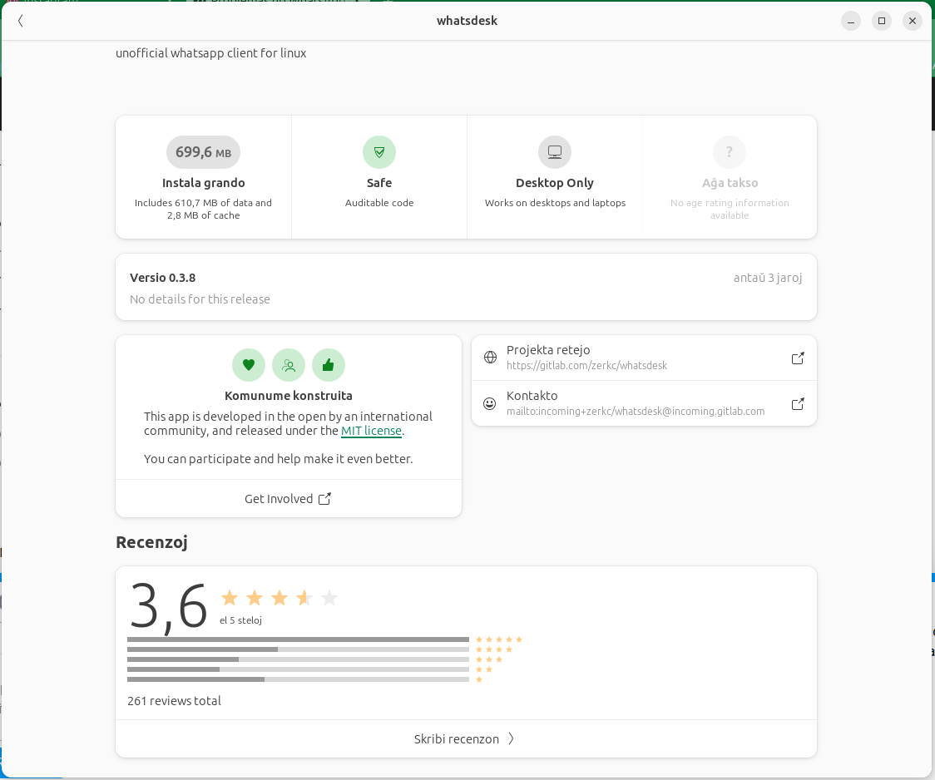
Task: Click the back arrow in header bar
Action: 21,21
